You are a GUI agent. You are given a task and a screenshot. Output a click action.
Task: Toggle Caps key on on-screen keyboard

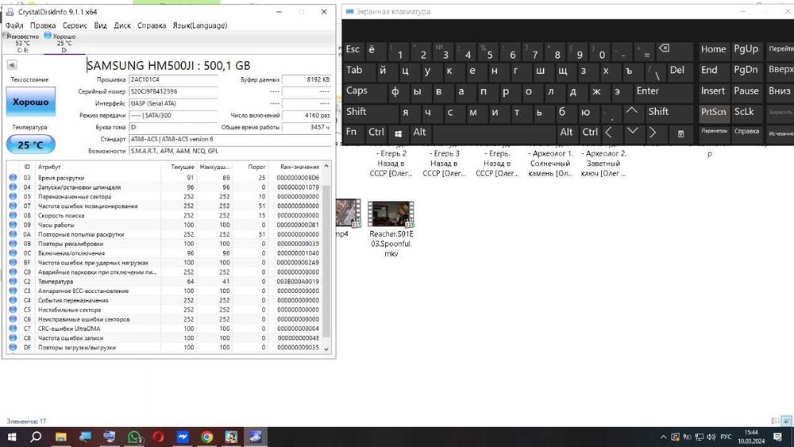pyautogui.click(x=364, y=91)
